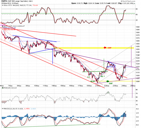The image size is (141, 128).
Task: Click the EMA(34) legend label
Action: (x=9, y=30)
